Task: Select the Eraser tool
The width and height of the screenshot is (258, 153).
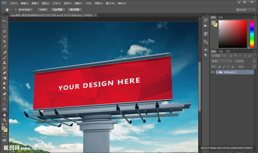Action: [5, 73]
